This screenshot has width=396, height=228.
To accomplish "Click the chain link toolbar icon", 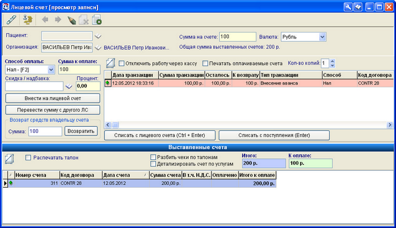I will click(11, 20).
